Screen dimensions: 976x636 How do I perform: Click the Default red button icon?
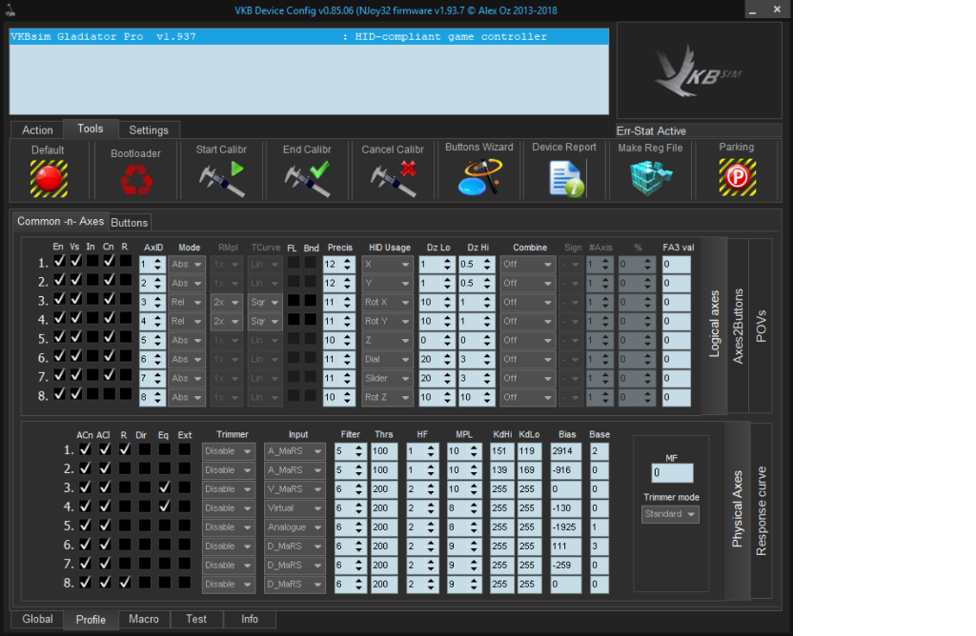49,179
